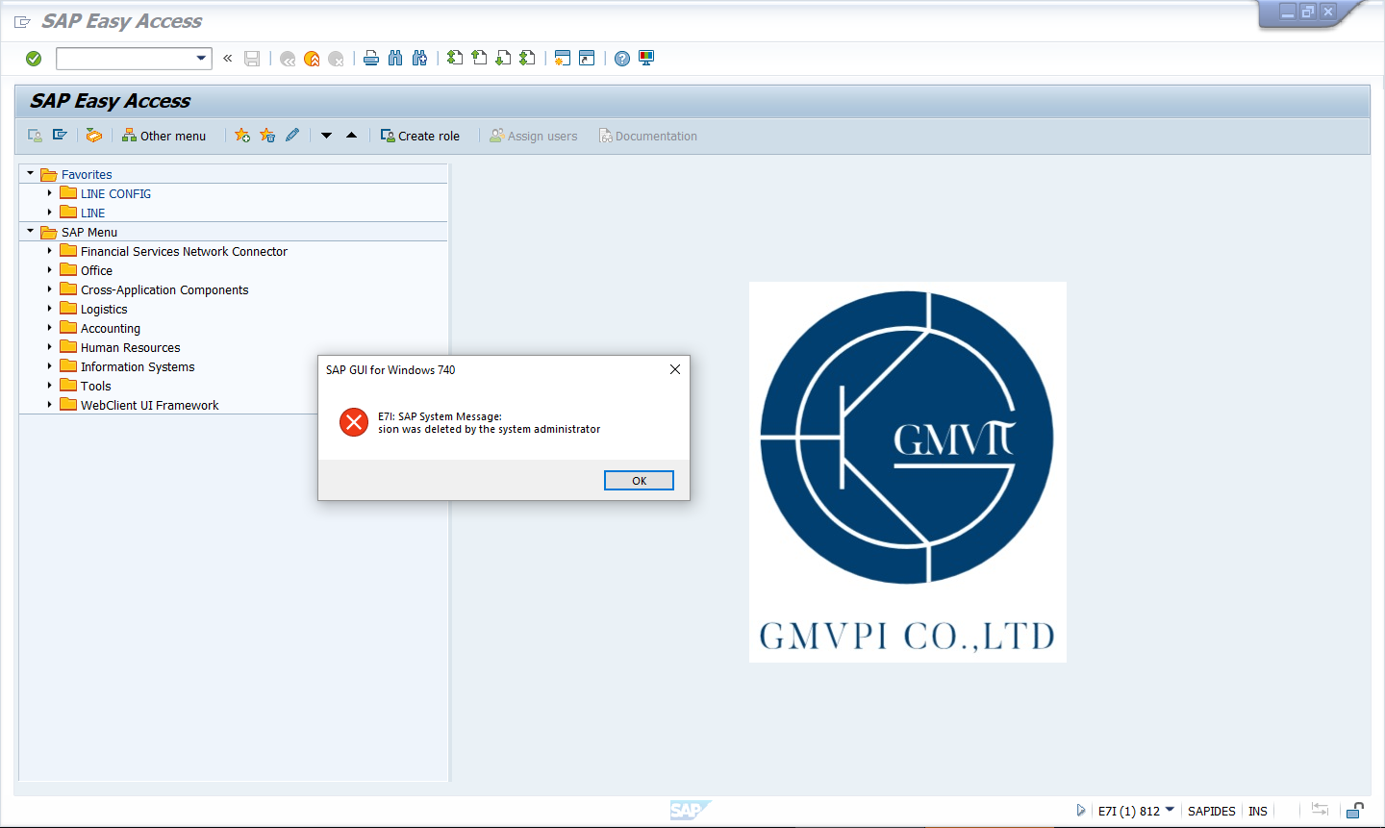Click the Find Next binoculars icon
Viewport: 1385px width, 828px height.
(419, 59)
